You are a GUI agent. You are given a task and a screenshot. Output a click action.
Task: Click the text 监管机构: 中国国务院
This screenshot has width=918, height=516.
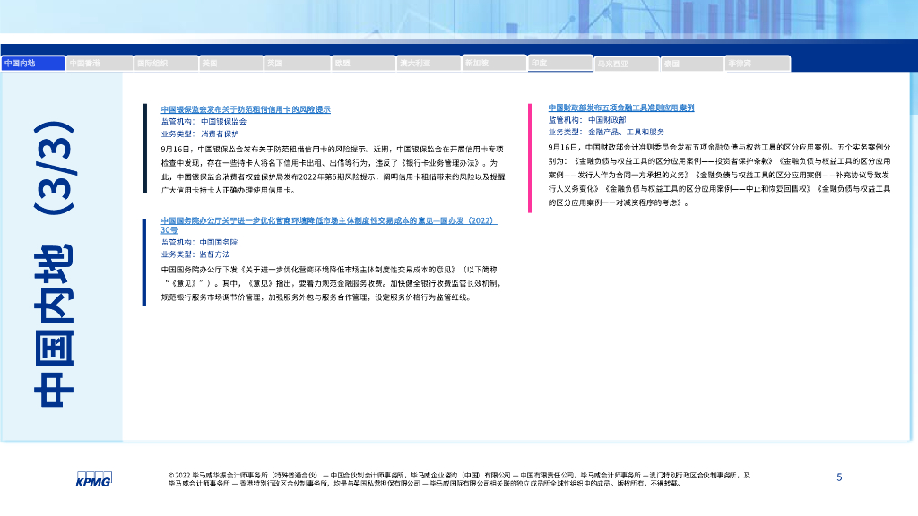click(x=199, y=242)
